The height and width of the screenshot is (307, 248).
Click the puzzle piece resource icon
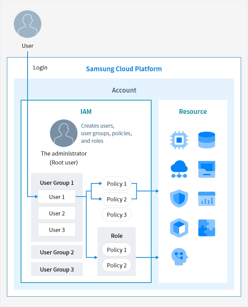(207, 228)
